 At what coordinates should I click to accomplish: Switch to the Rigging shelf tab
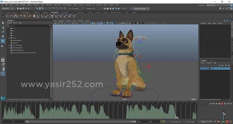(45, 12)
